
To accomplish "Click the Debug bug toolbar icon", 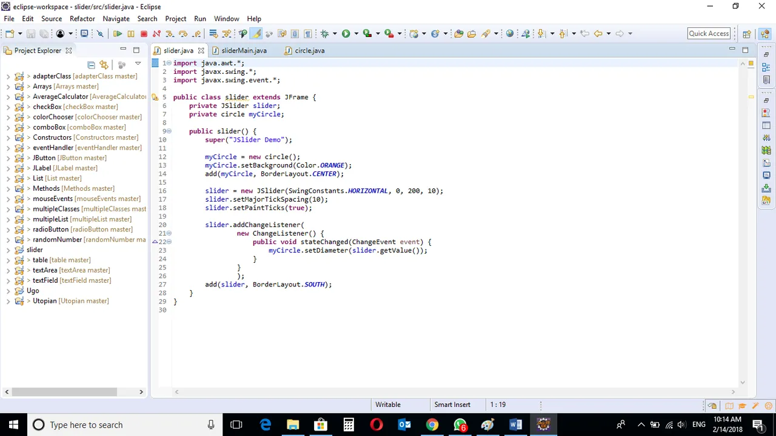I will click(324, 34).
